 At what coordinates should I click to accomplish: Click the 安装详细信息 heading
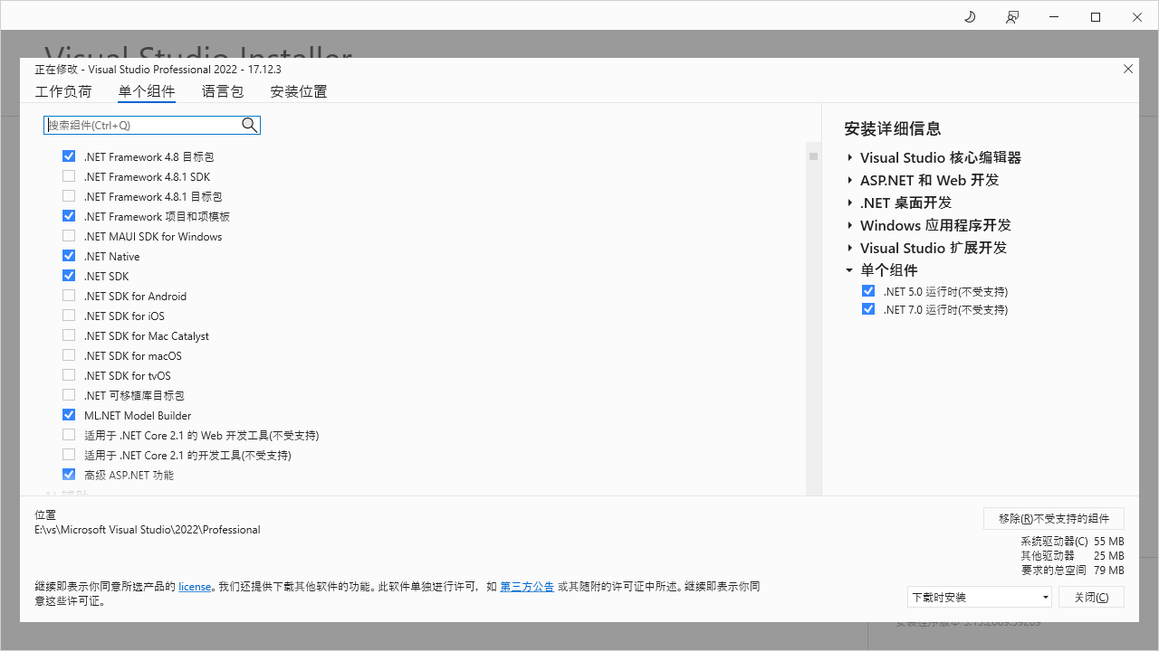click(x=893, y=128)
